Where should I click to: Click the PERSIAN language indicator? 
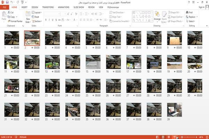[x=23, y=137]
